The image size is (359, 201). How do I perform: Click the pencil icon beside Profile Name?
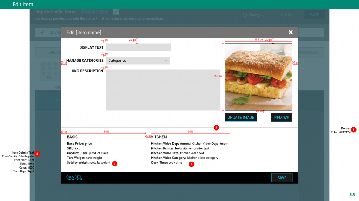[116, 12]
